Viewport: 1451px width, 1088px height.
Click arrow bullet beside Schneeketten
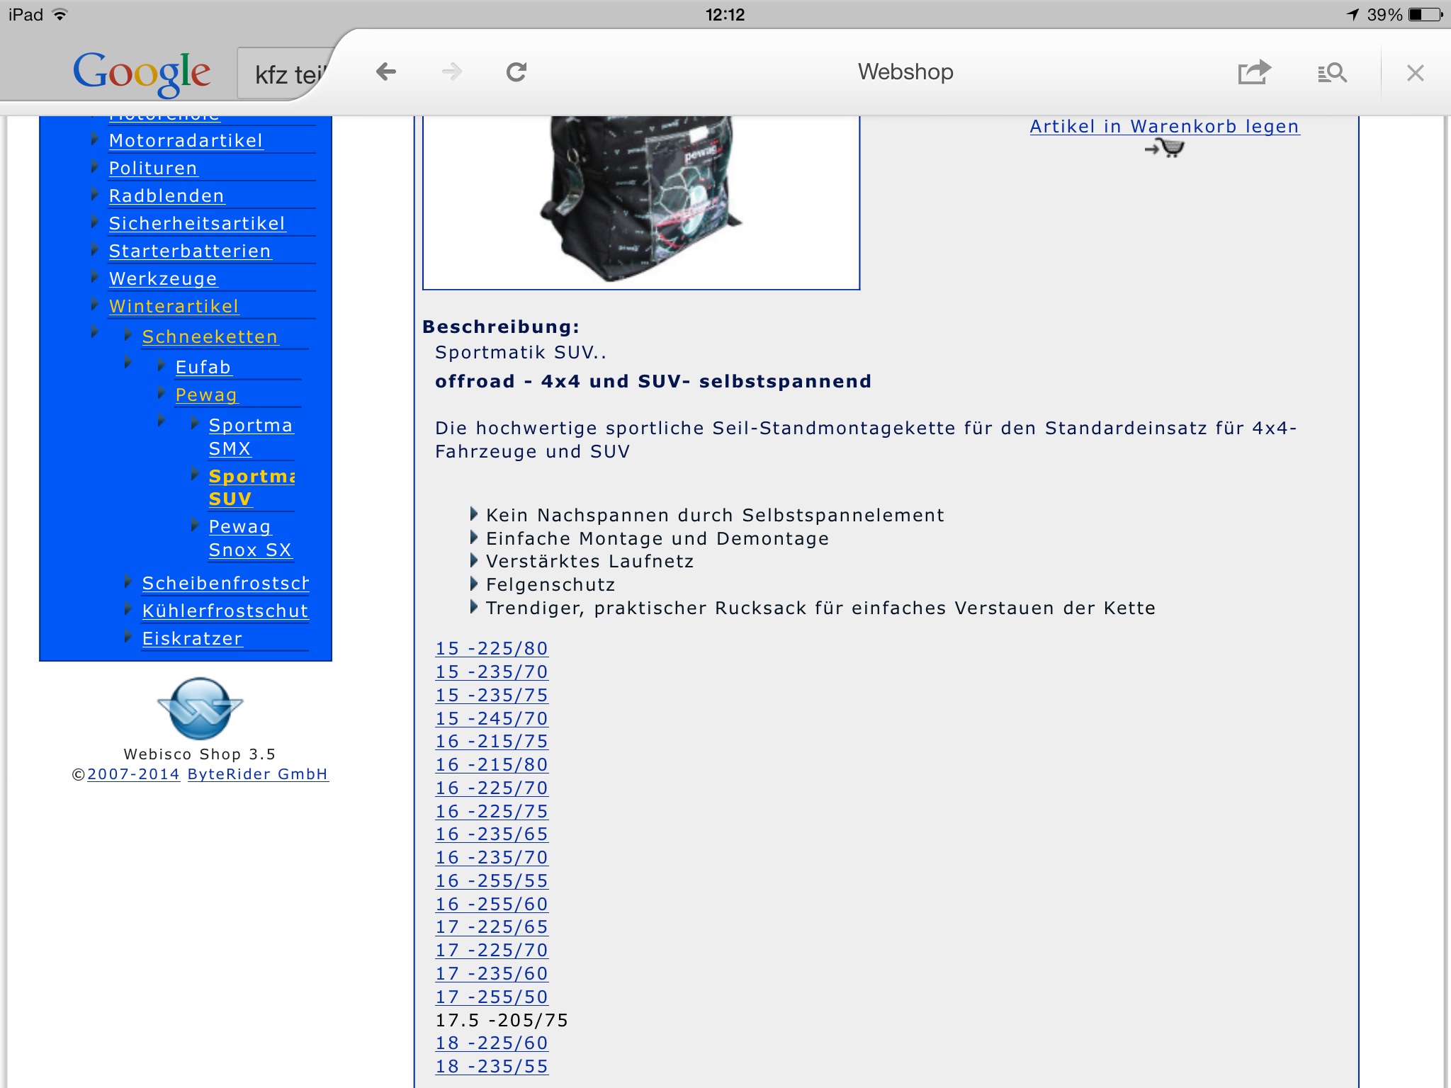pos(128,335)
